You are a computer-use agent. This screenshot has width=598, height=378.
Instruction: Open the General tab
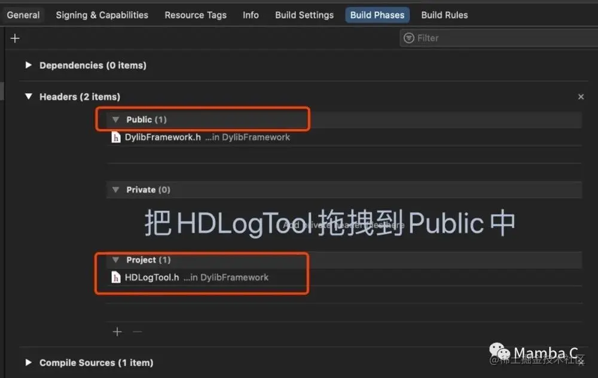click(23, 16)
